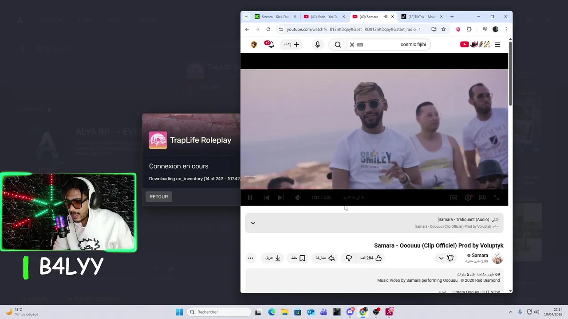The image size is (568, 319).
Task: Open Discord from the taskbar
Action: click(x=350, y=312)
